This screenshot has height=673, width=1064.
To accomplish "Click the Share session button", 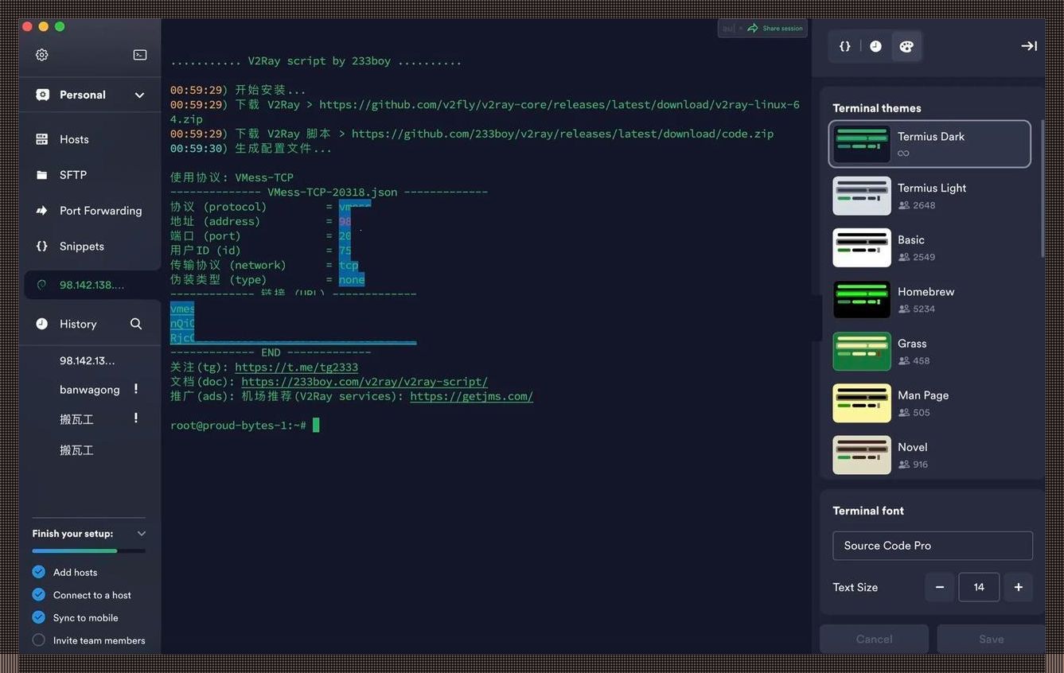I will pyautogui.click(x=776, y=29).
